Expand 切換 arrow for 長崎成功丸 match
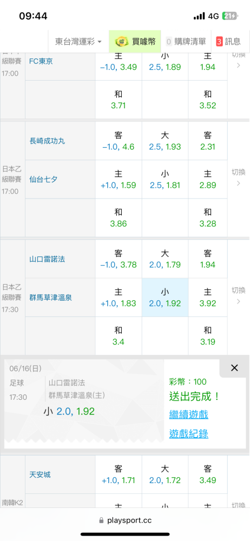Image resolution: width=250 pixels, height=541 pixels. (238, 177)
